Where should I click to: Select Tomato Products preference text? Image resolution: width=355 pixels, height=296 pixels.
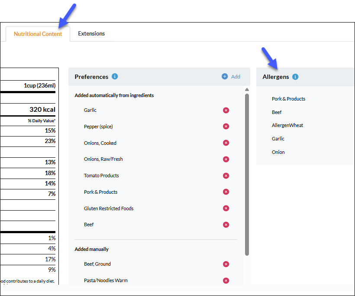click(x=101, y=176)
